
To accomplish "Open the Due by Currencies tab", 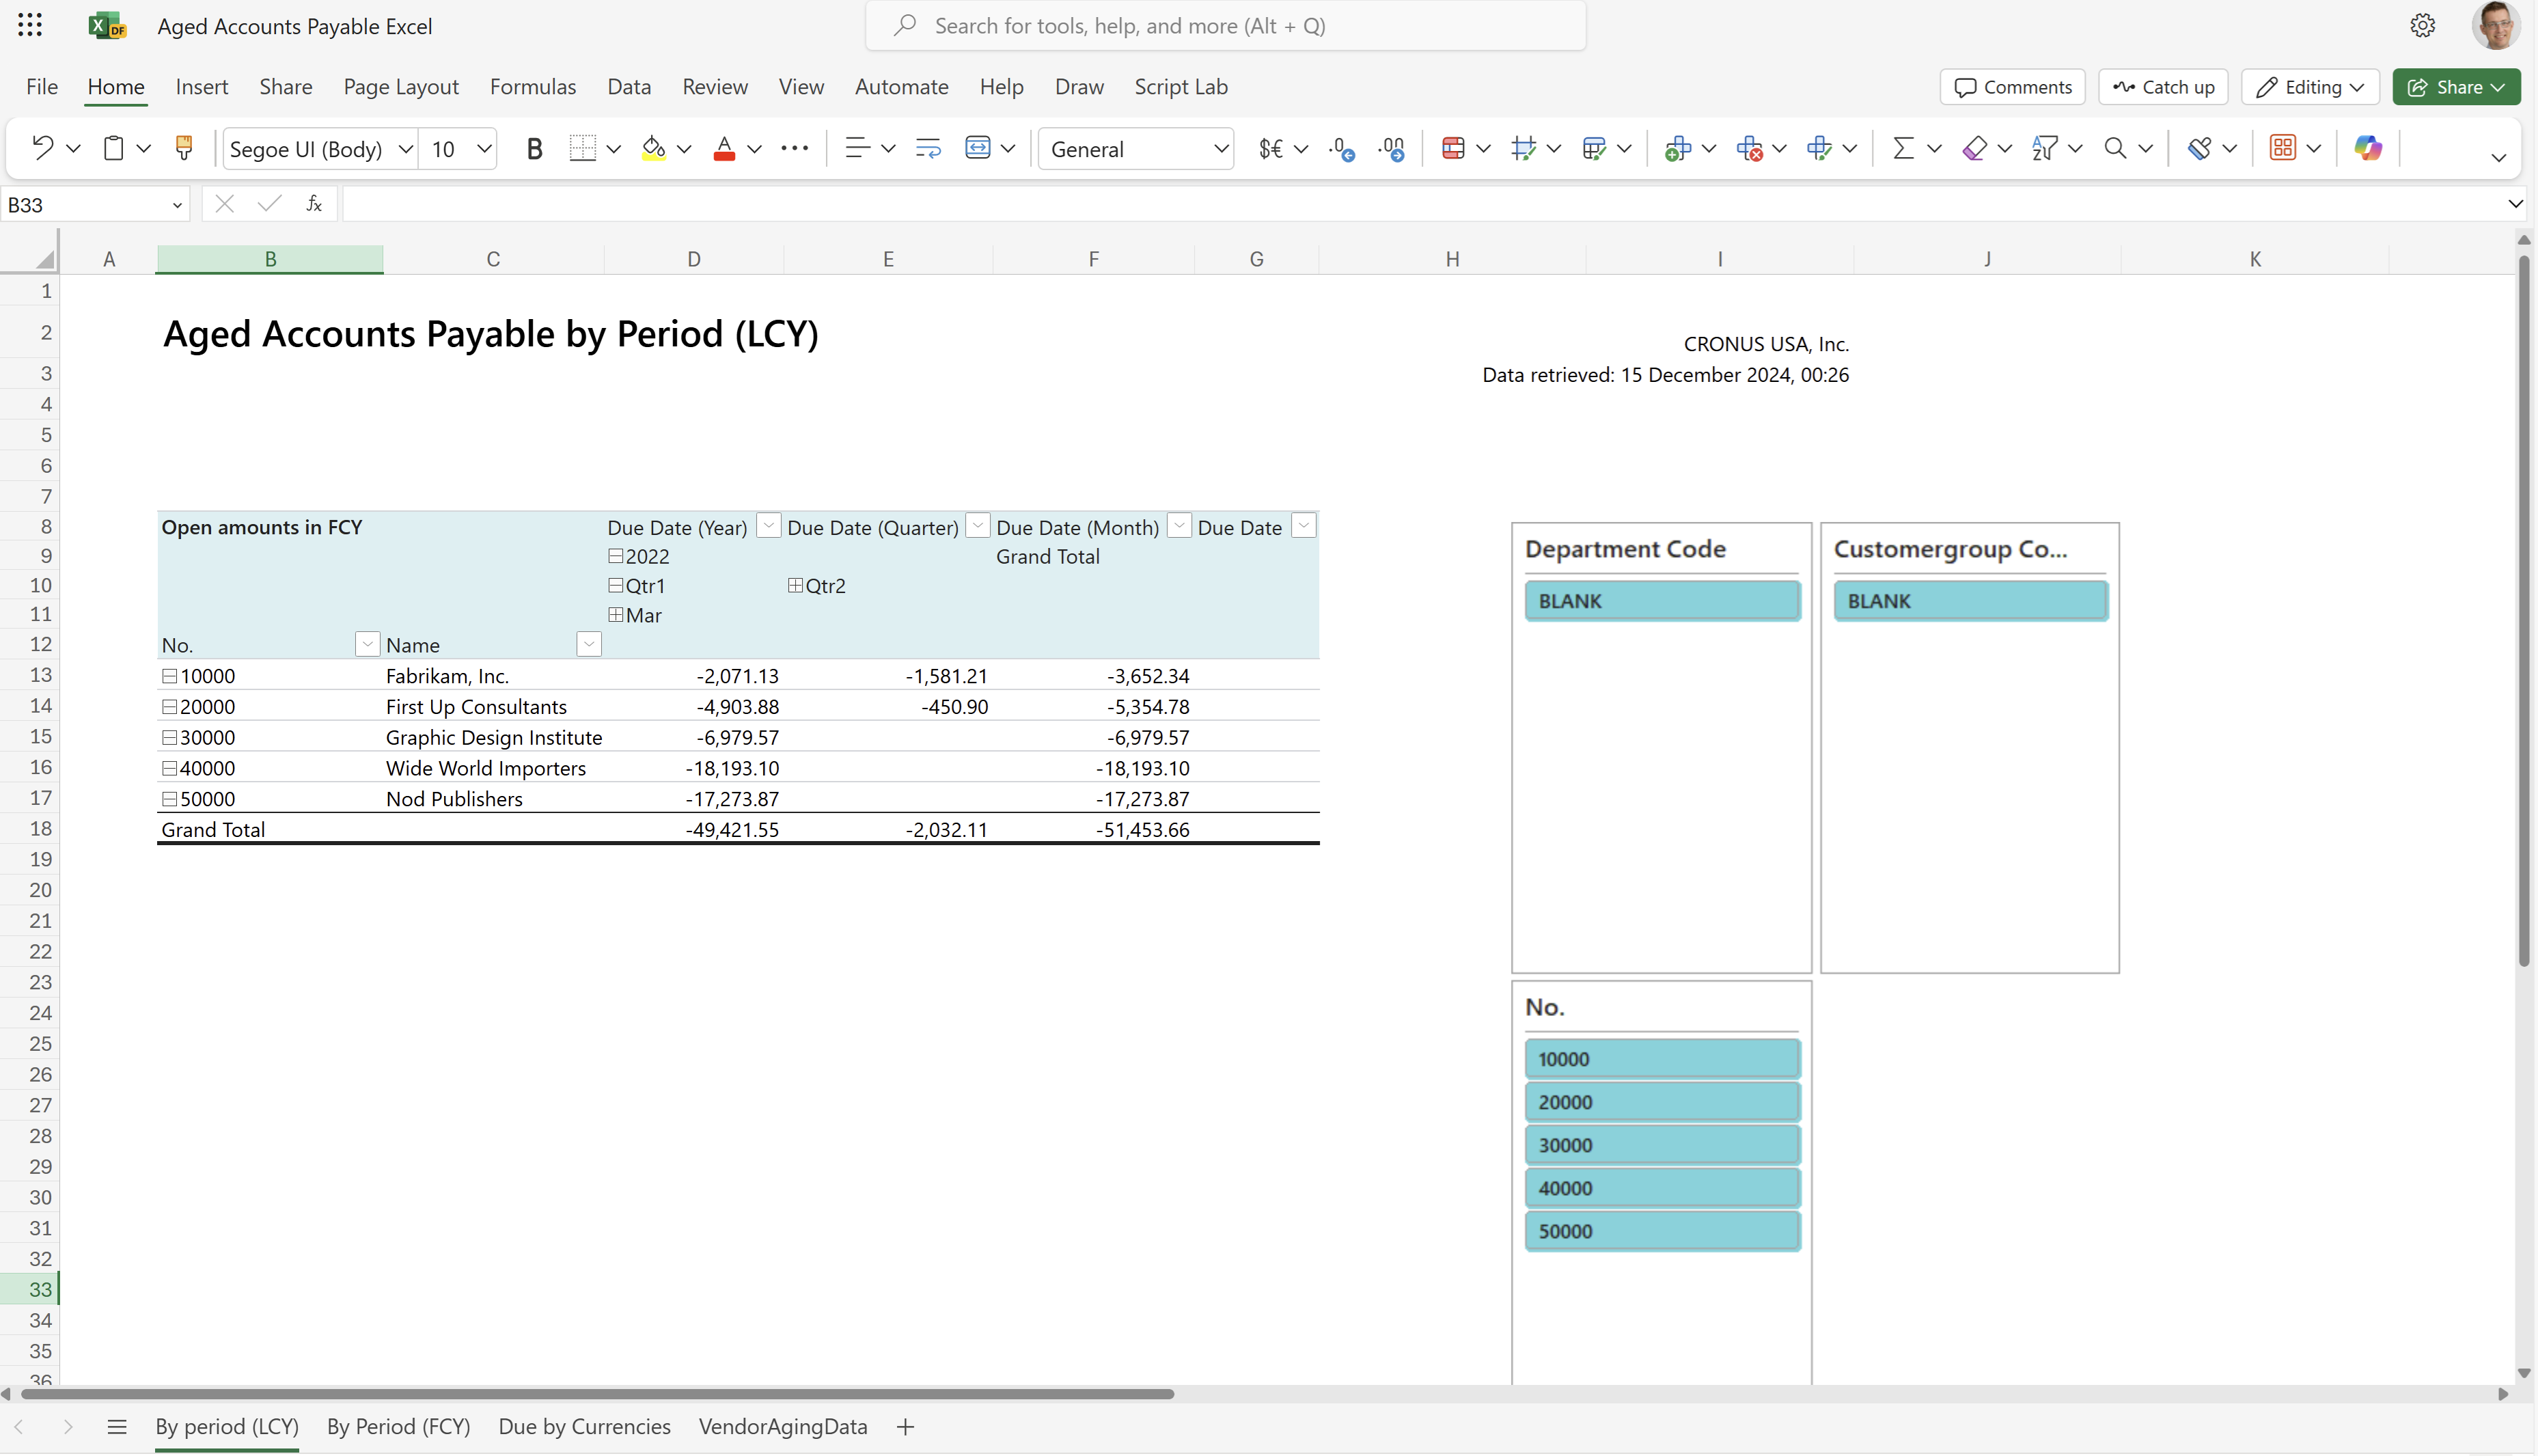I will [x=584, y=1427].
